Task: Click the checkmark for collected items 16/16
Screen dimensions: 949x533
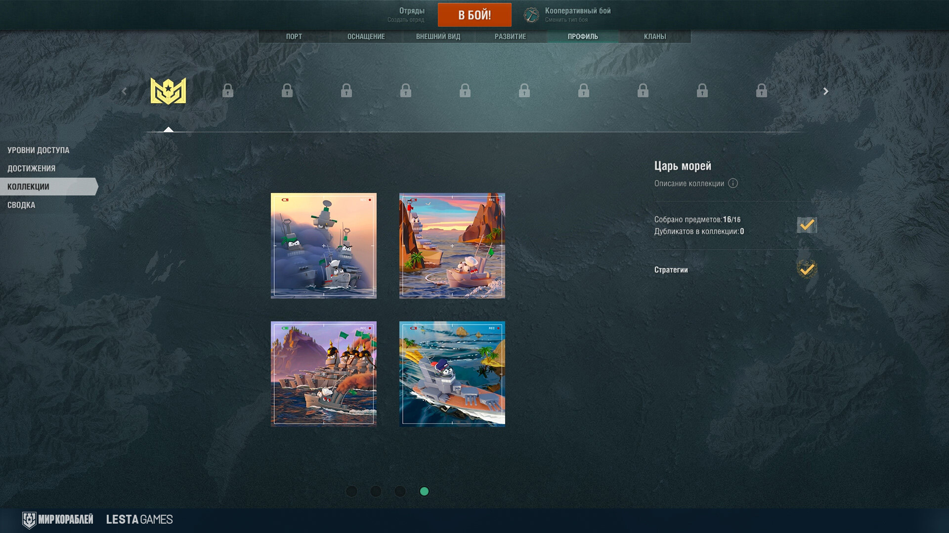Action: point(807,225)
